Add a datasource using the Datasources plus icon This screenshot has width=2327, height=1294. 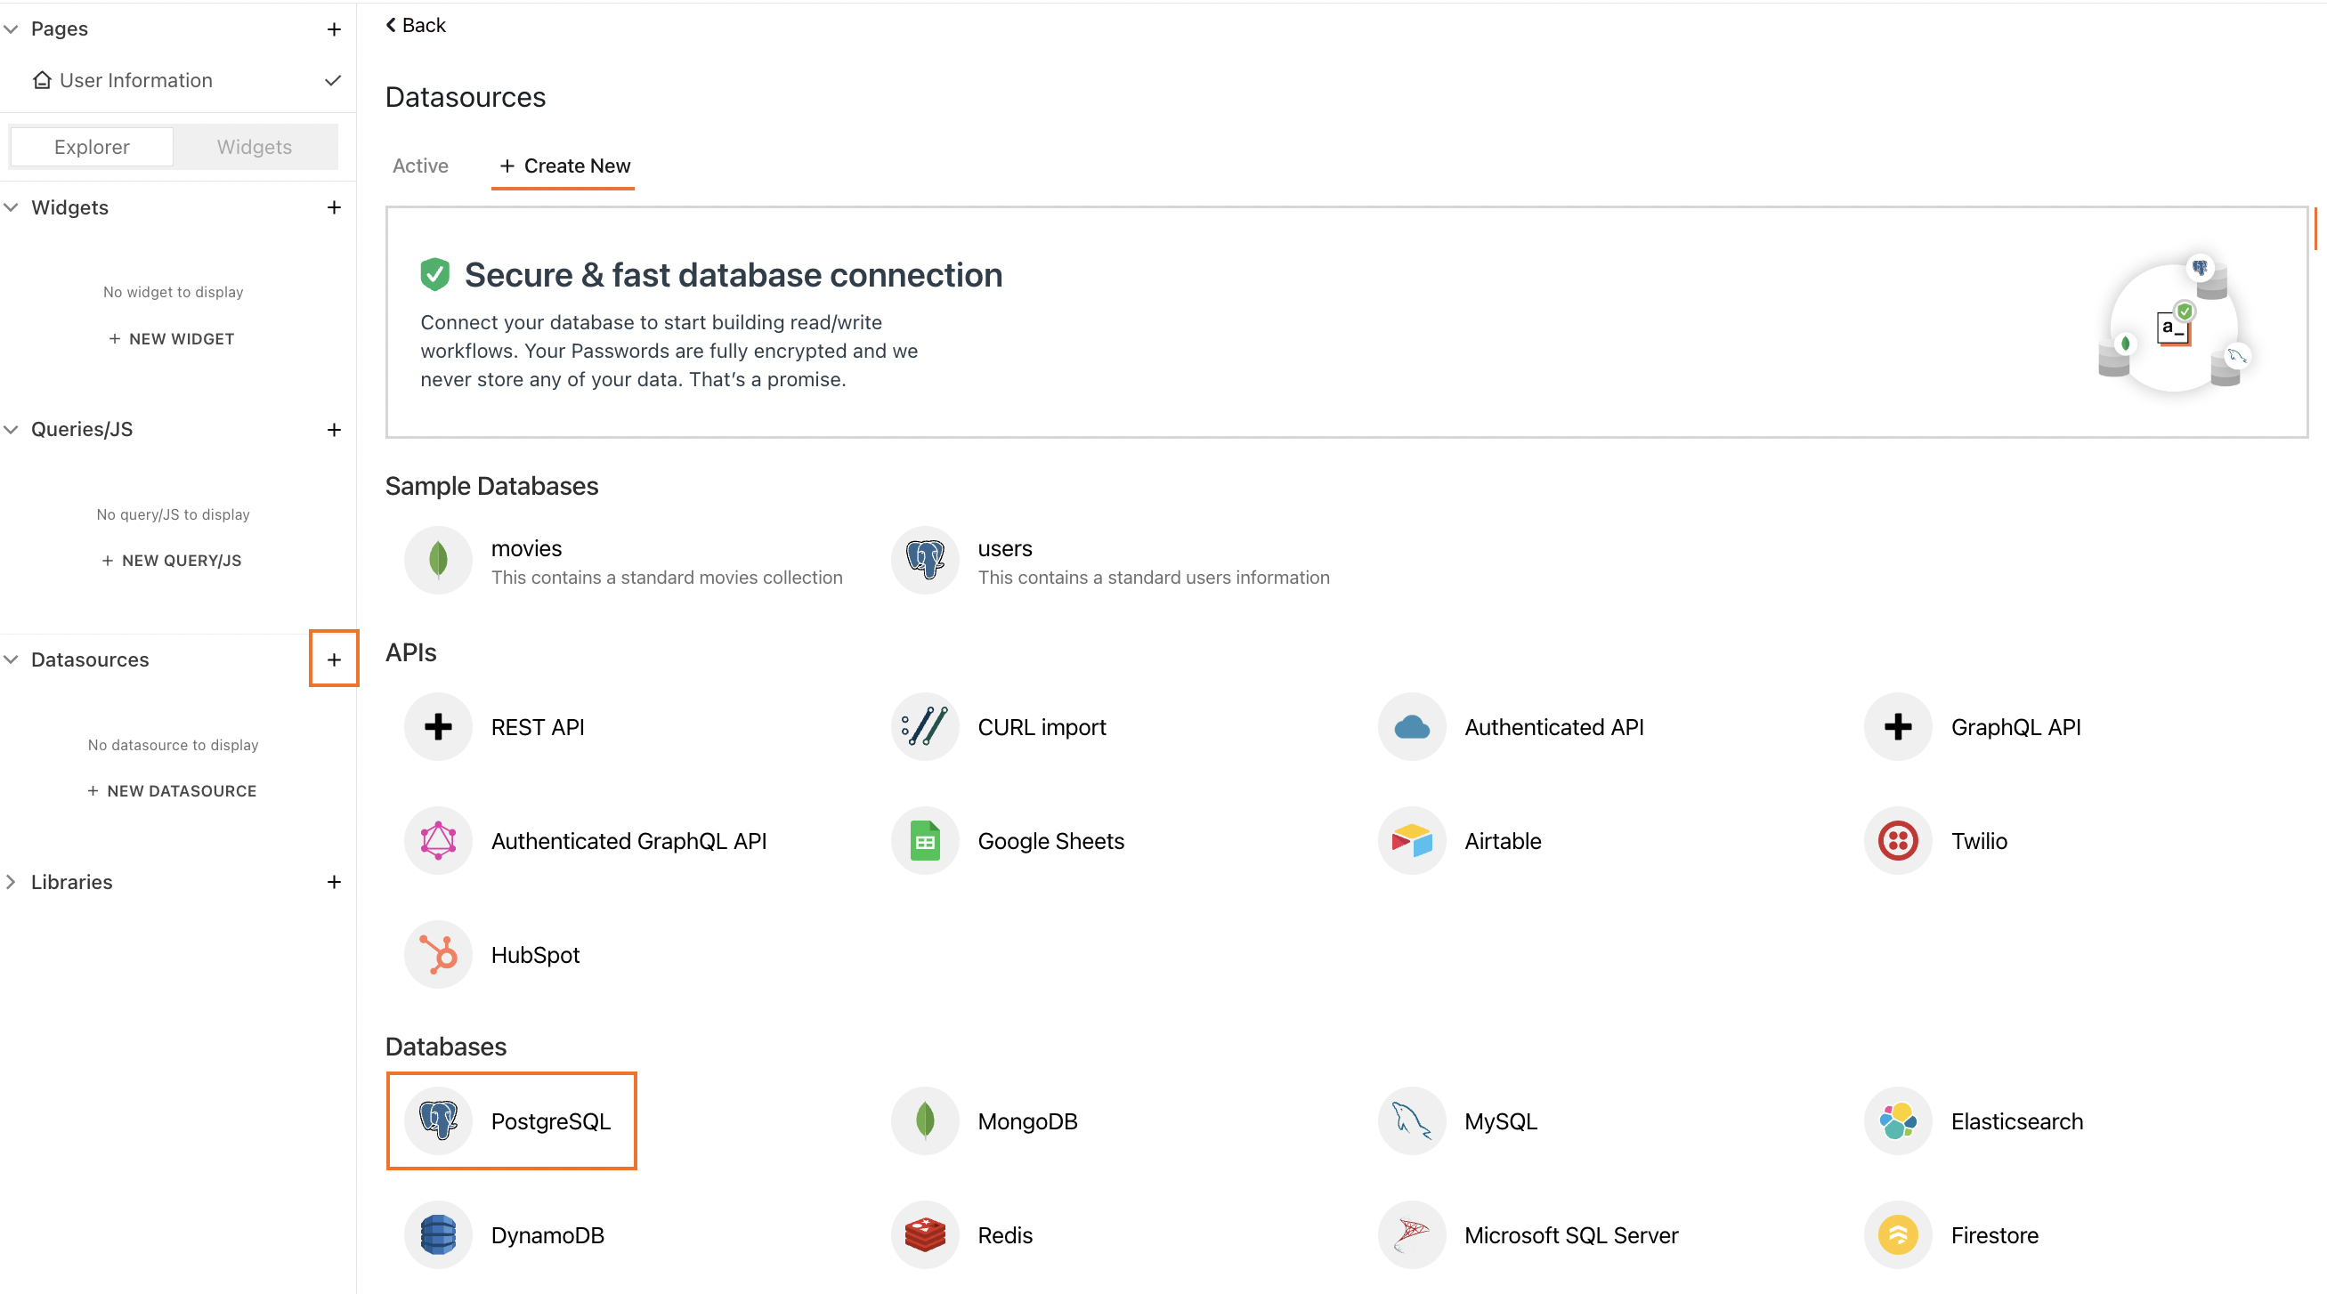334,659
